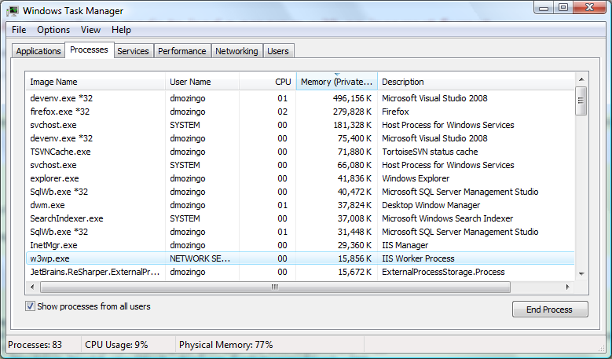Click the 279,828 K memory value
This screenshot has width=612, height=359.
pos(352,112)
